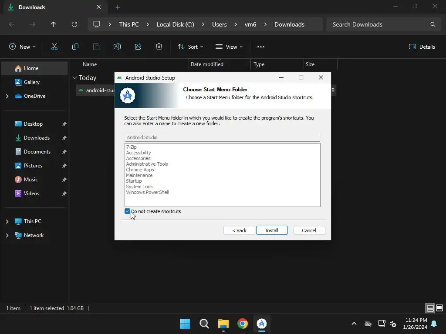Viewport: 446px width, 334px height.
Task: Launch Google Chrome from the taskbar
Action: (x=243, y=324)
